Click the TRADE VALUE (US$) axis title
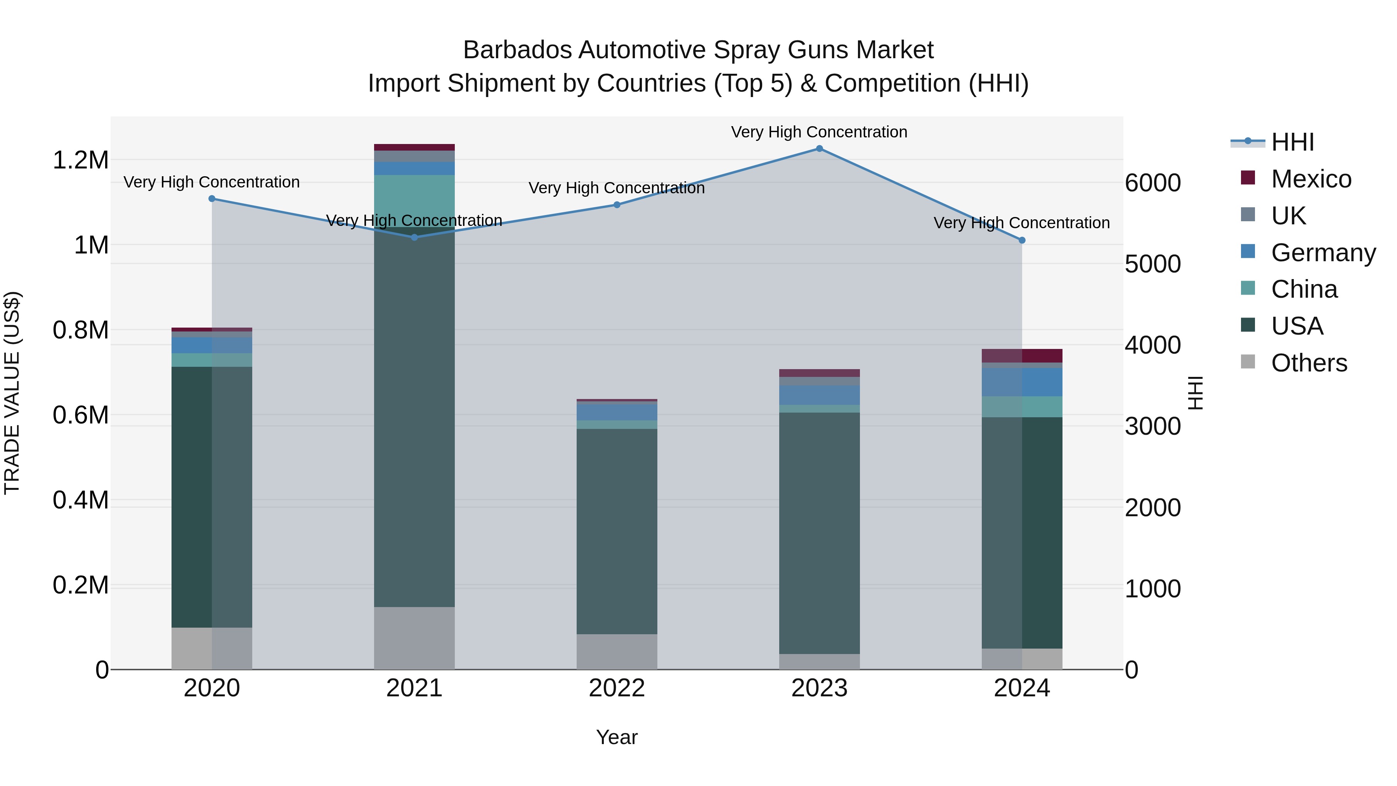 (x=12, y=393)
